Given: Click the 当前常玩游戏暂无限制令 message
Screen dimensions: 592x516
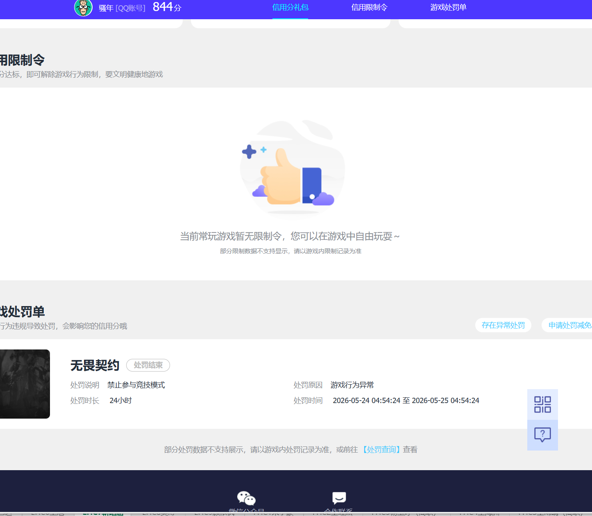Looking at the screenshot, I should click(x=290, y=237).
